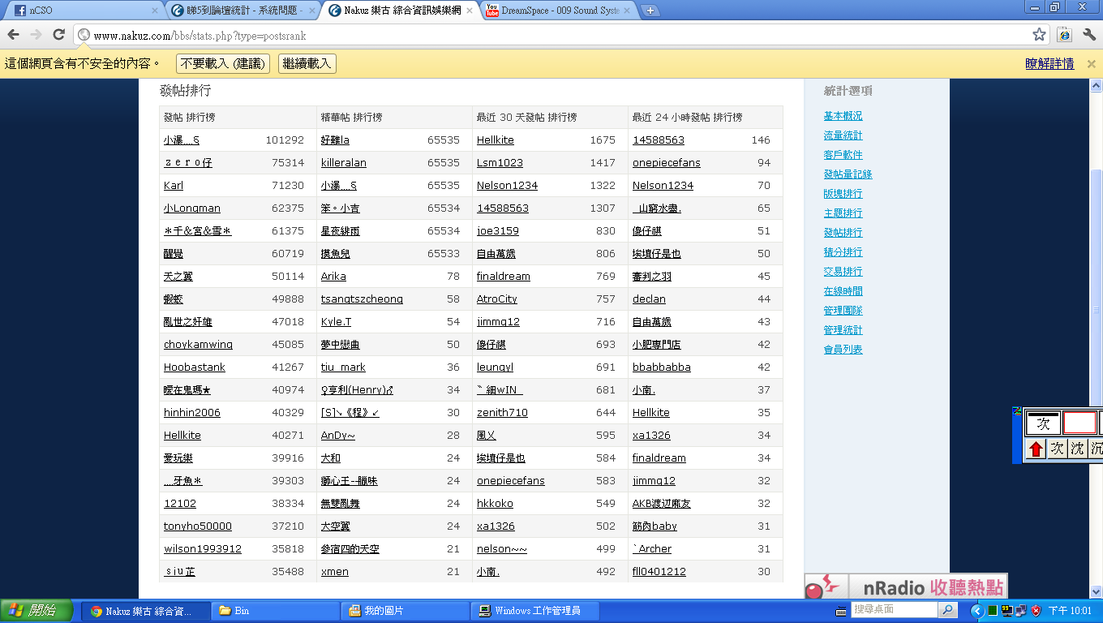Switch to the nCSO Facebook tab
This screenshot has height=623, width=1103.
pyautogui.click(x=81, y=11)
